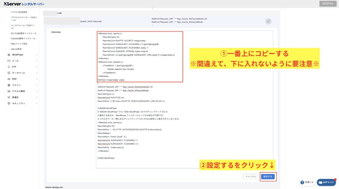Image resolution: width=339 pixels, height=189 pixels.
Task: Expand the データベース section chevron
Action: click(x=37, y=73)
